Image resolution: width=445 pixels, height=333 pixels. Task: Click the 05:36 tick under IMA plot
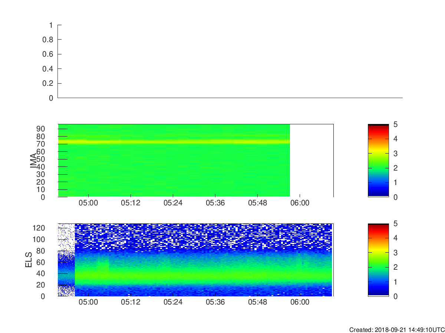pos(215,203)
